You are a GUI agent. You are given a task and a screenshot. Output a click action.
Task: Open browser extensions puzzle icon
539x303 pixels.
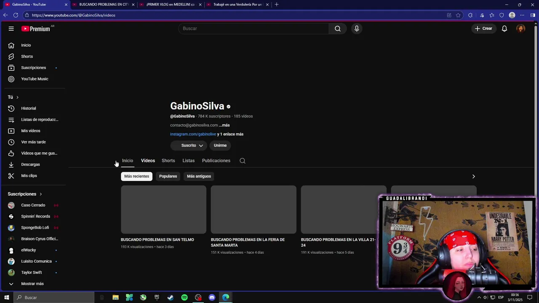tap(470, 15)
